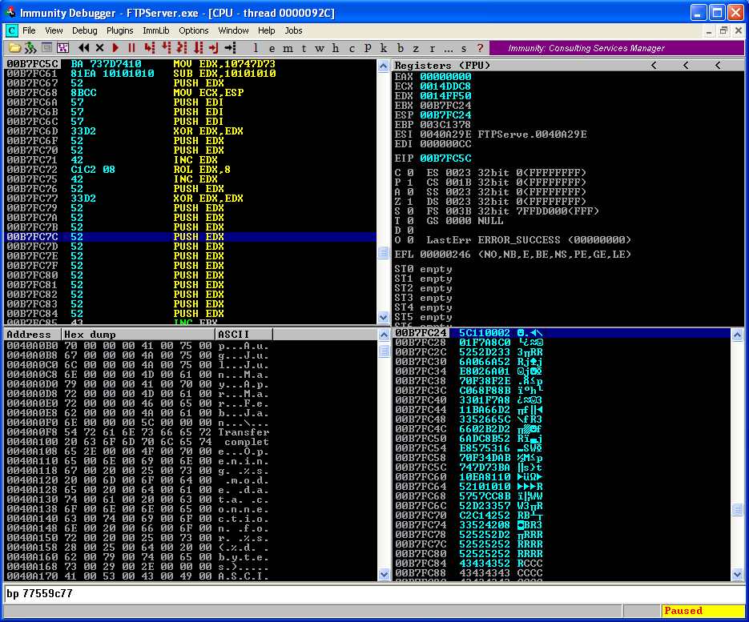Click the hex dump pane scroll down arrow
This screenshot has width=749, height=622.
pyautogui.click(x=384, y=574)
